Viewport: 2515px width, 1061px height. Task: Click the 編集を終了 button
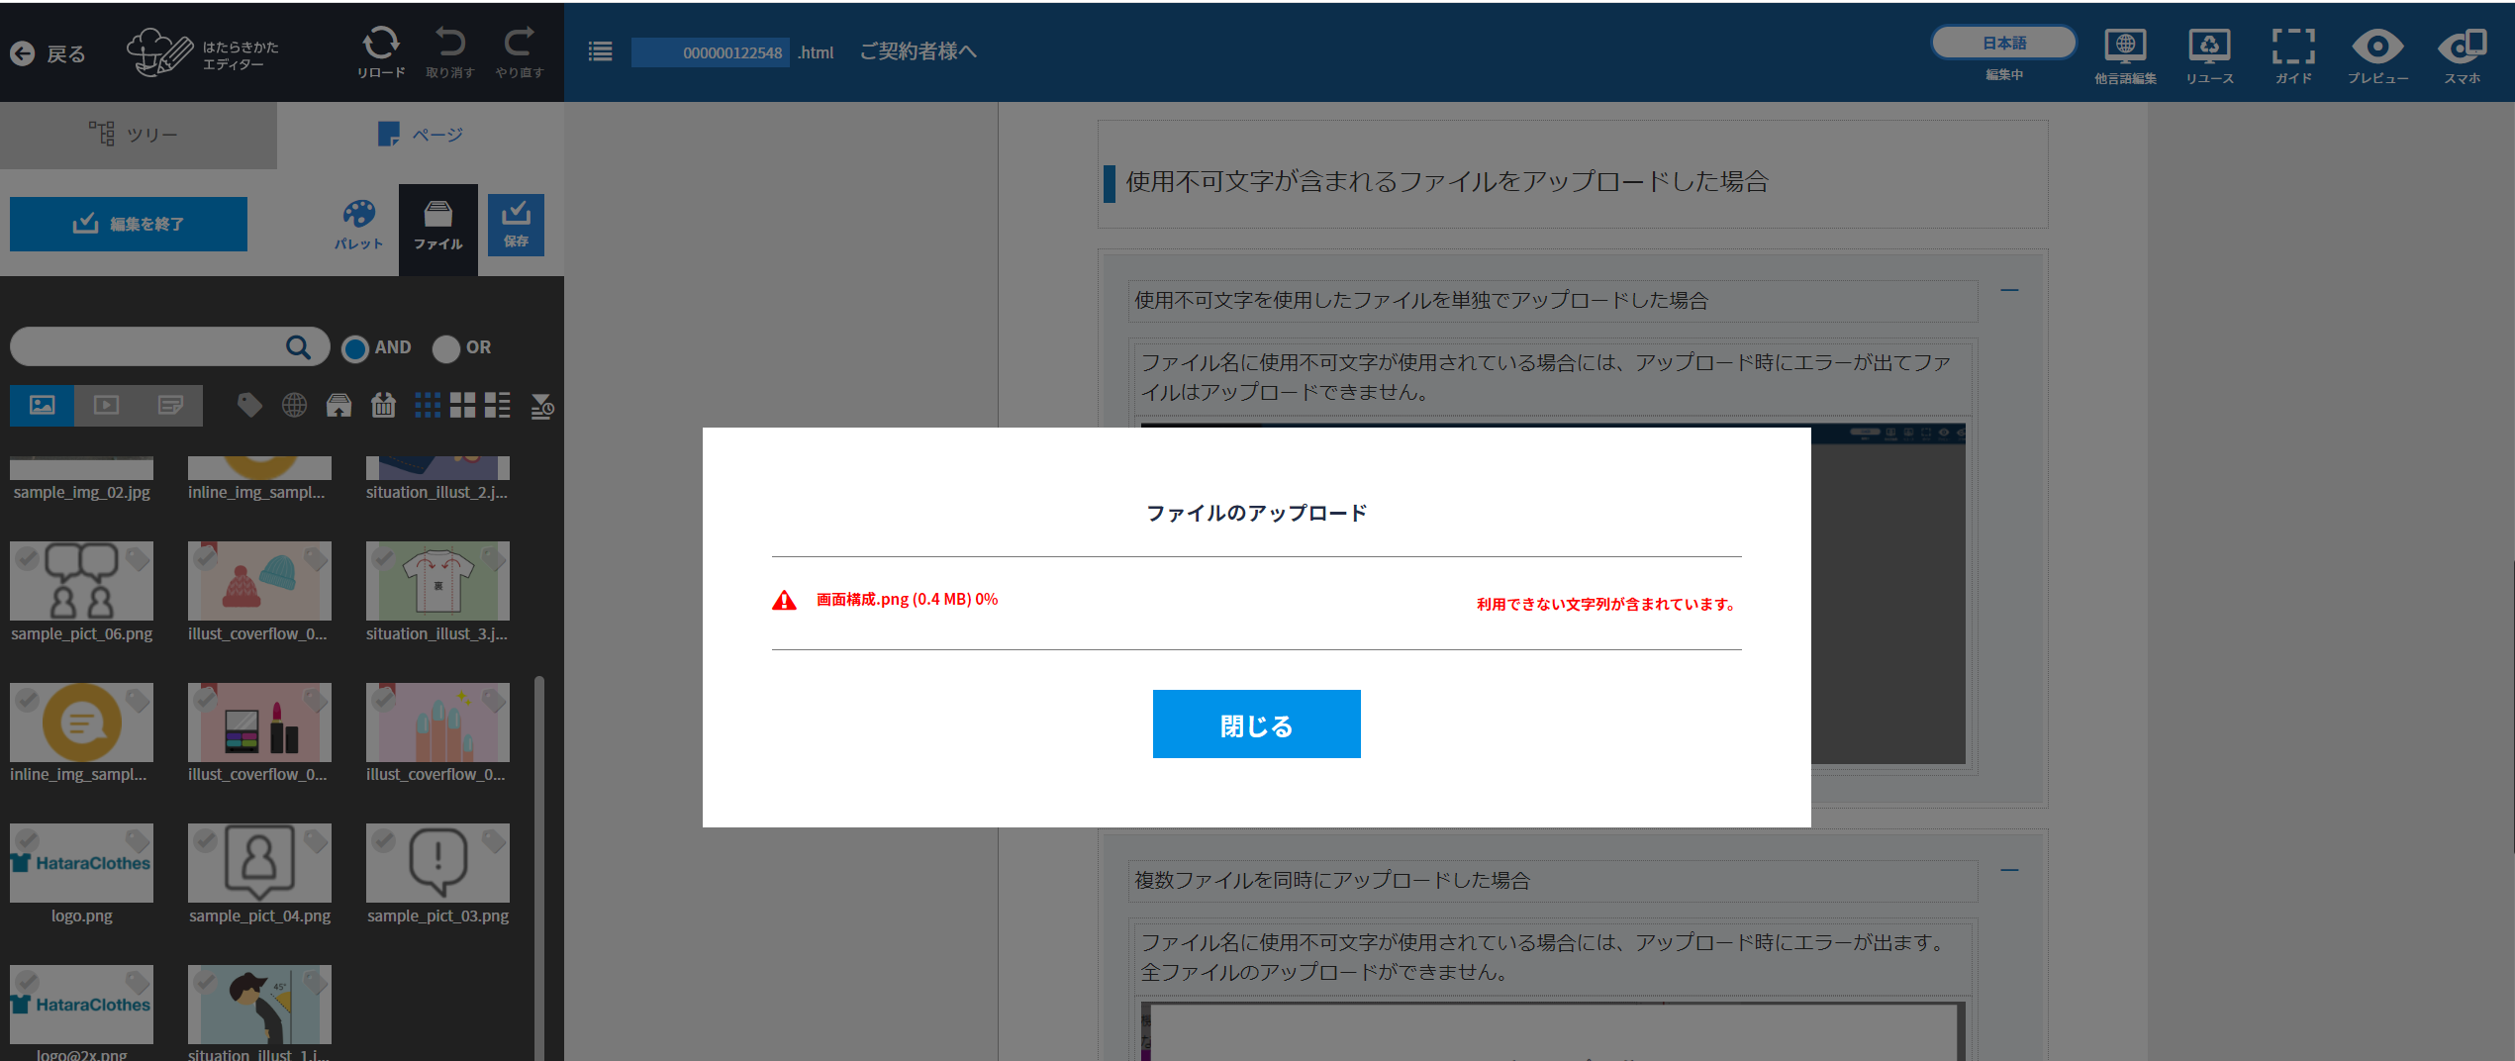129,224
